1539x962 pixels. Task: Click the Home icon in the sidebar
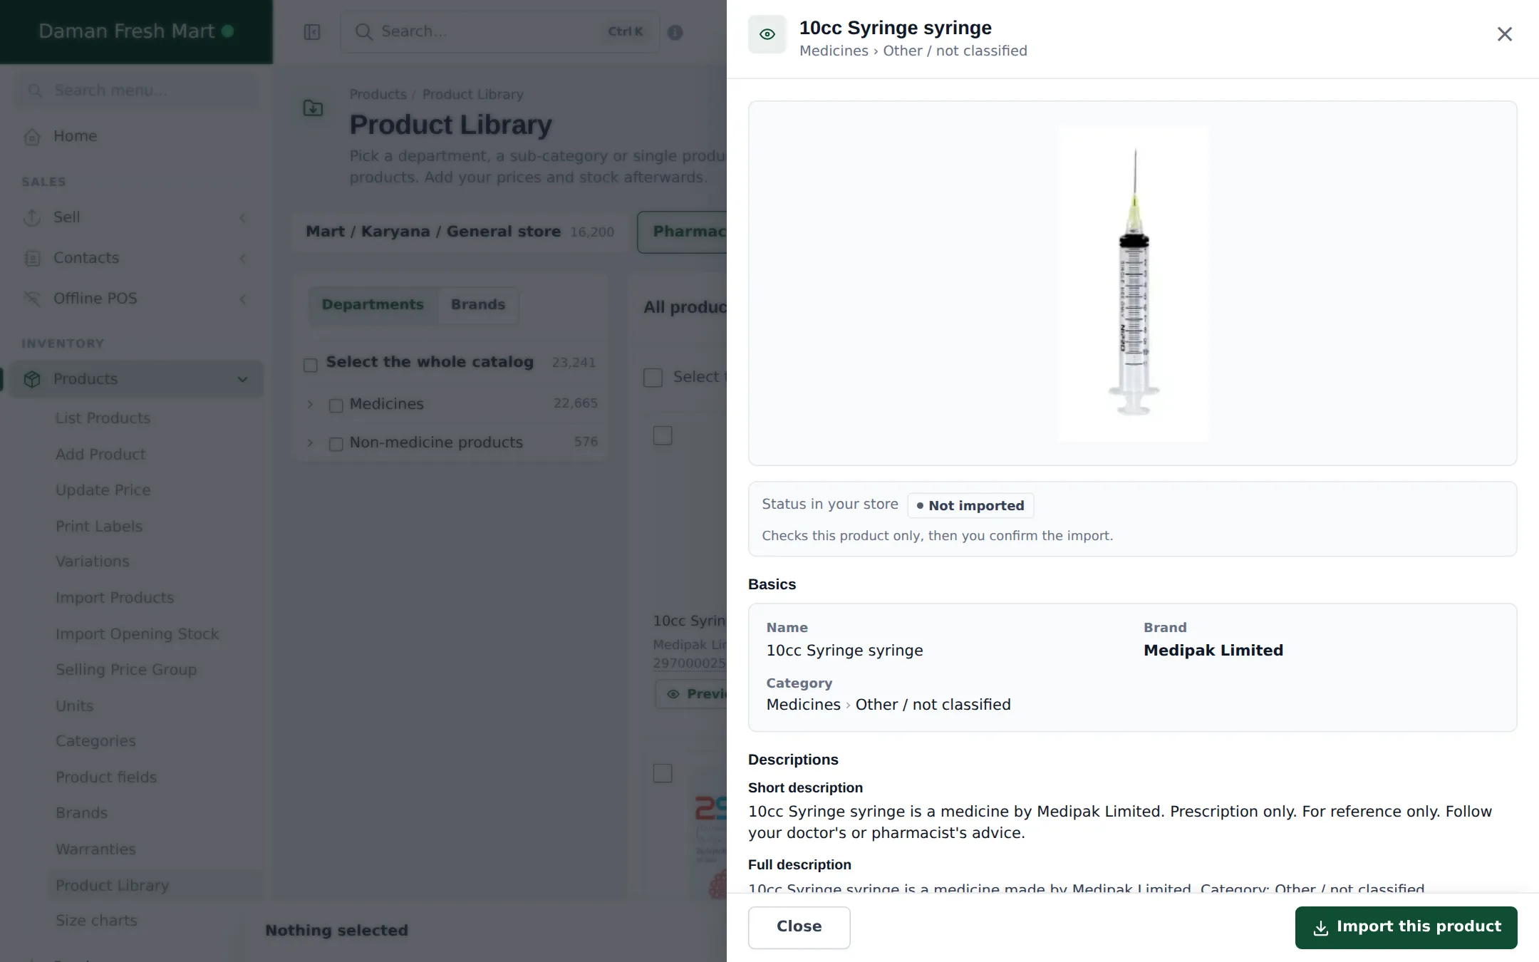pos(32,137)
